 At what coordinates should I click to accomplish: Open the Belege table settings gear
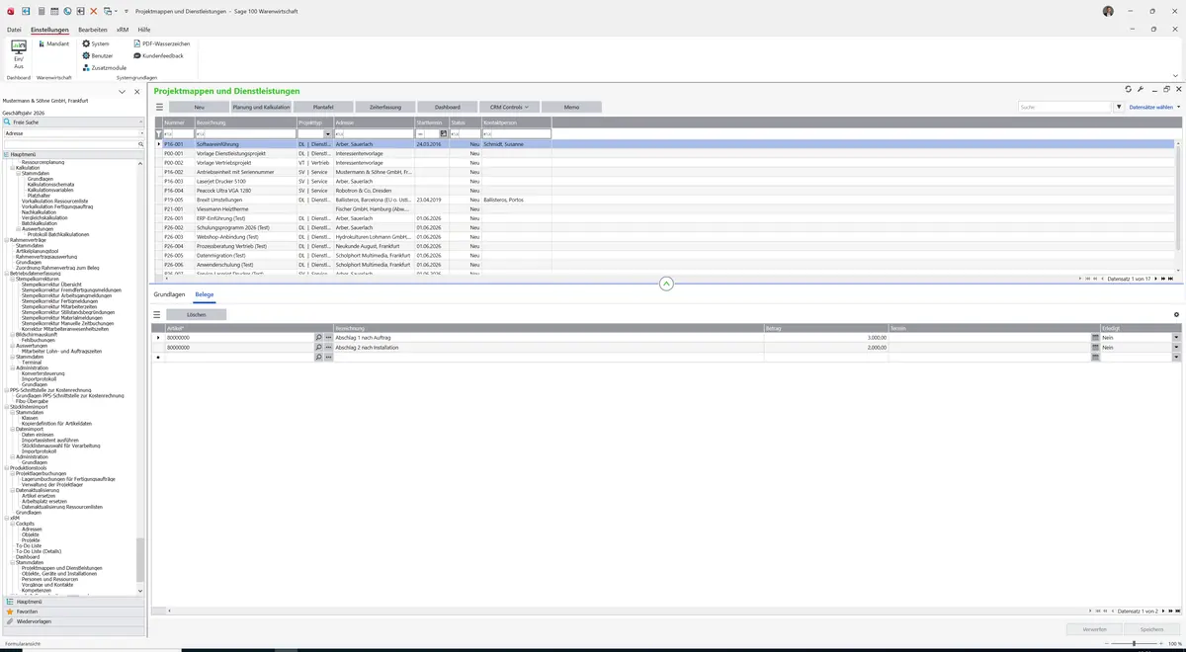tap(1176, 314)
